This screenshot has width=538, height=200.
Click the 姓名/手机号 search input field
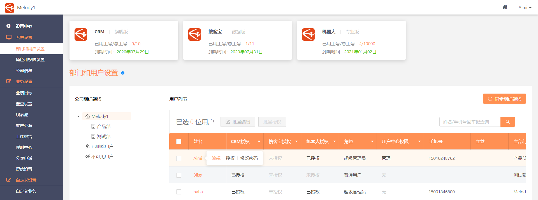470,122
